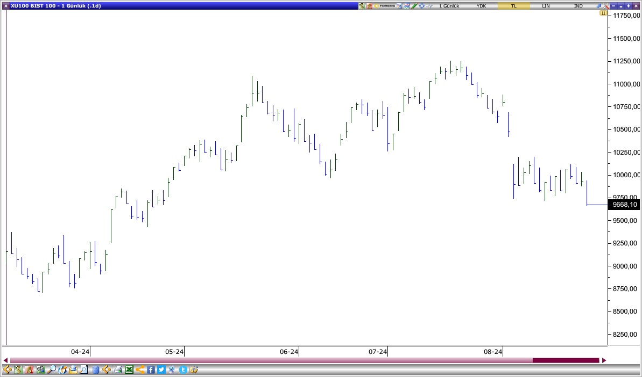Screen dimensions: 642x377
Task: Click the Twitter share icon
Action: point(161,369)
